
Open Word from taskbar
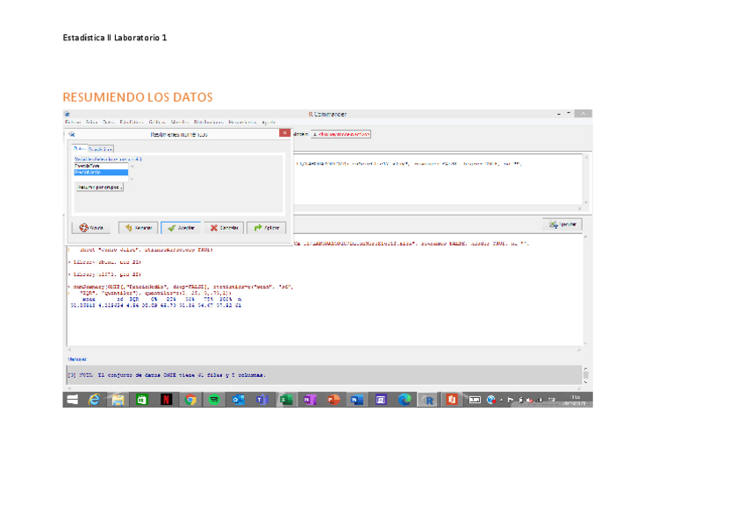coord(357,400)
